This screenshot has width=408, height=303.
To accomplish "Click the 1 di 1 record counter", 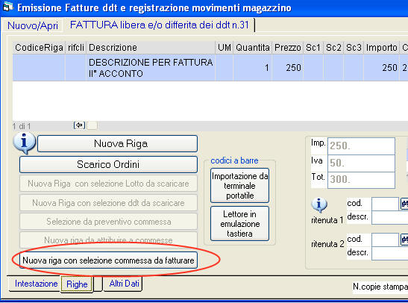I will coord(22,127).
